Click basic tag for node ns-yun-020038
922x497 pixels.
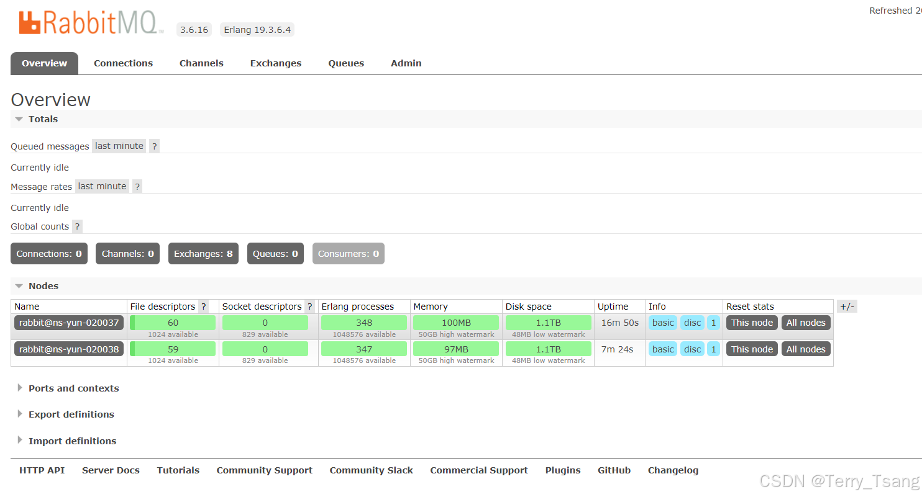[663, 349]
